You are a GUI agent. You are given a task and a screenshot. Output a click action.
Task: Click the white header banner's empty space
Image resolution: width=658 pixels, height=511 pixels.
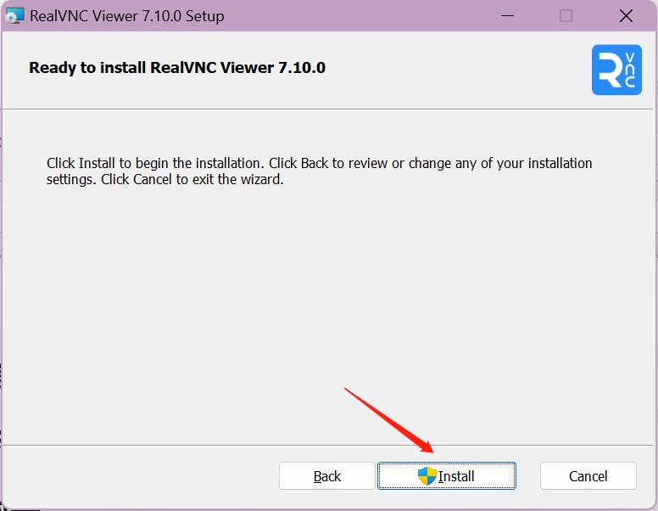(458, 70)
